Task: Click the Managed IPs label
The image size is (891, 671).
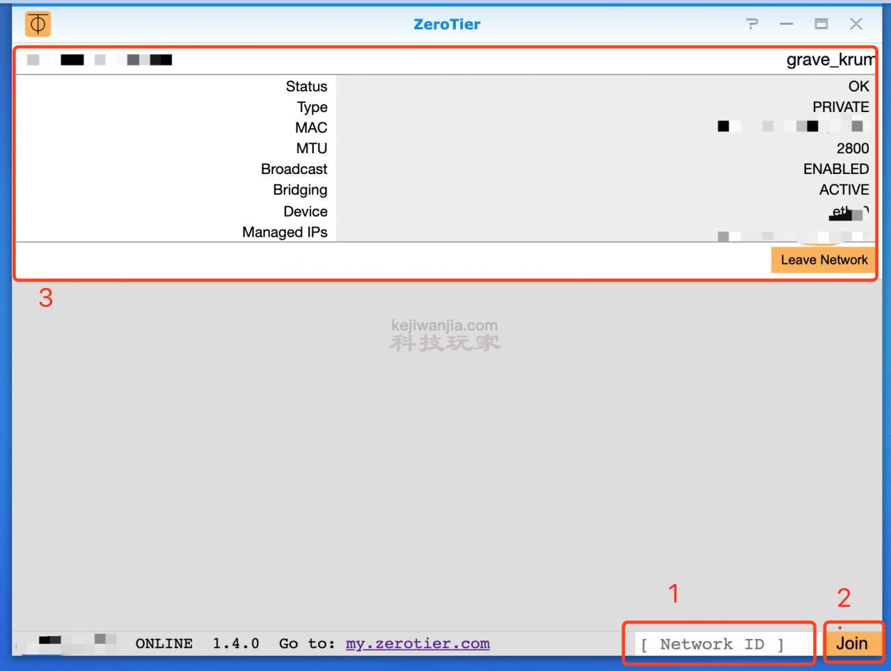Action: click(285, 232)
